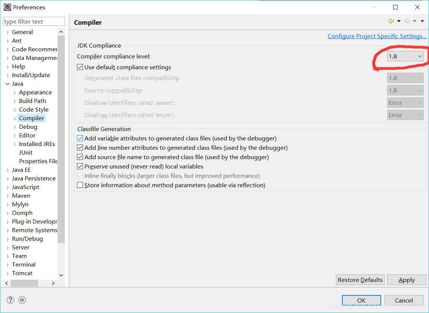This screenshot has width=429, height=313.
Task: Collapse the Java tree node
Action: coord(7,84)
